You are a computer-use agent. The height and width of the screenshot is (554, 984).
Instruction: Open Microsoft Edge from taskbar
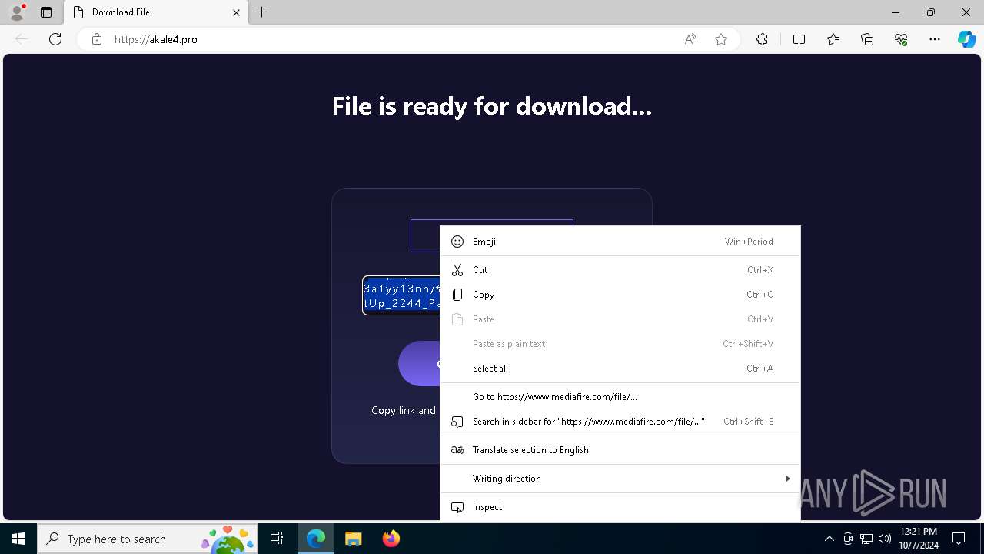pyautogui.click(x=316, y=539)
